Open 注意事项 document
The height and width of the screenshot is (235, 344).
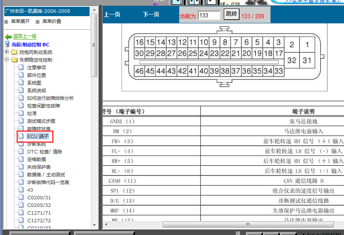click(37, 68)
